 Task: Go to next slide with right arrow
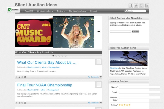(99, 31)
